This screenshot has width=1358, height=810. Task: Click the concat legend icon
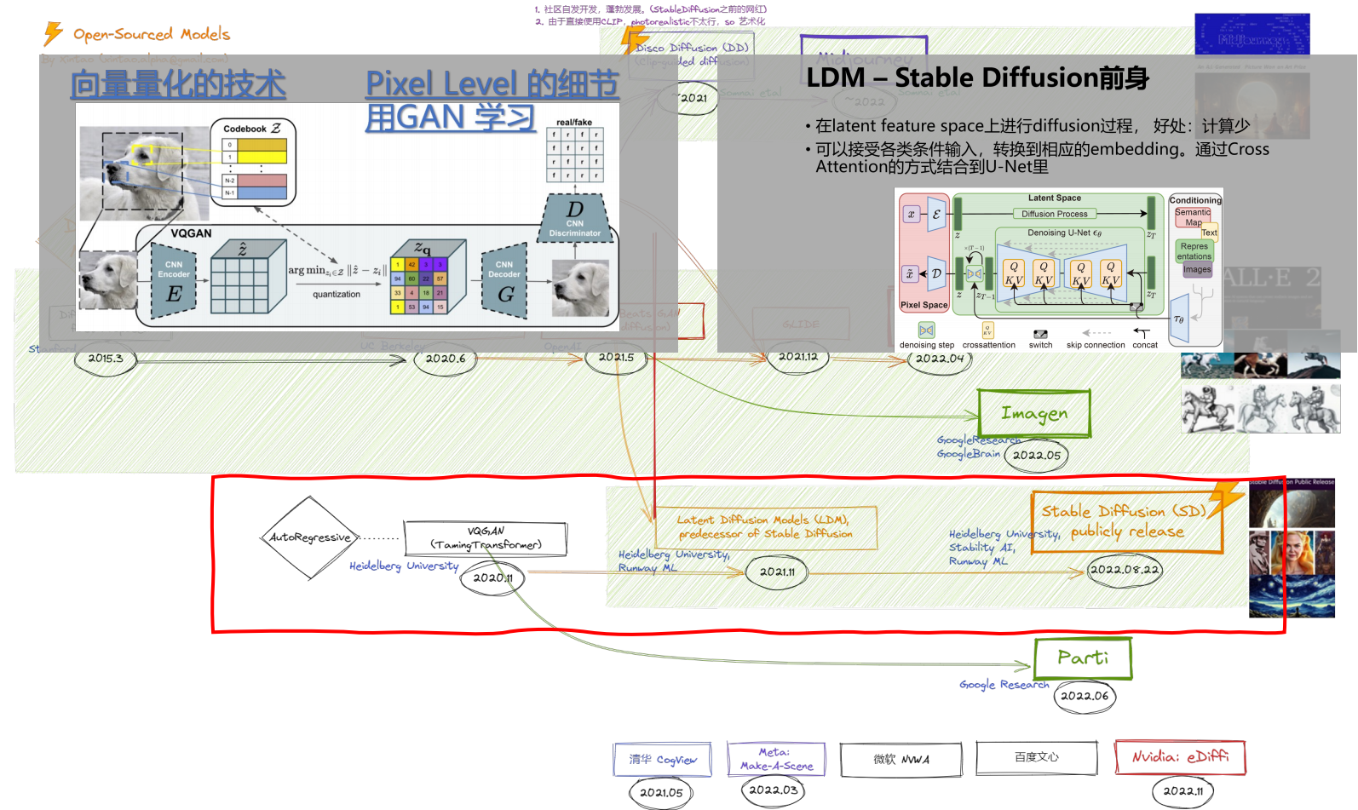pyautogui.click(x=1142, y=333)
